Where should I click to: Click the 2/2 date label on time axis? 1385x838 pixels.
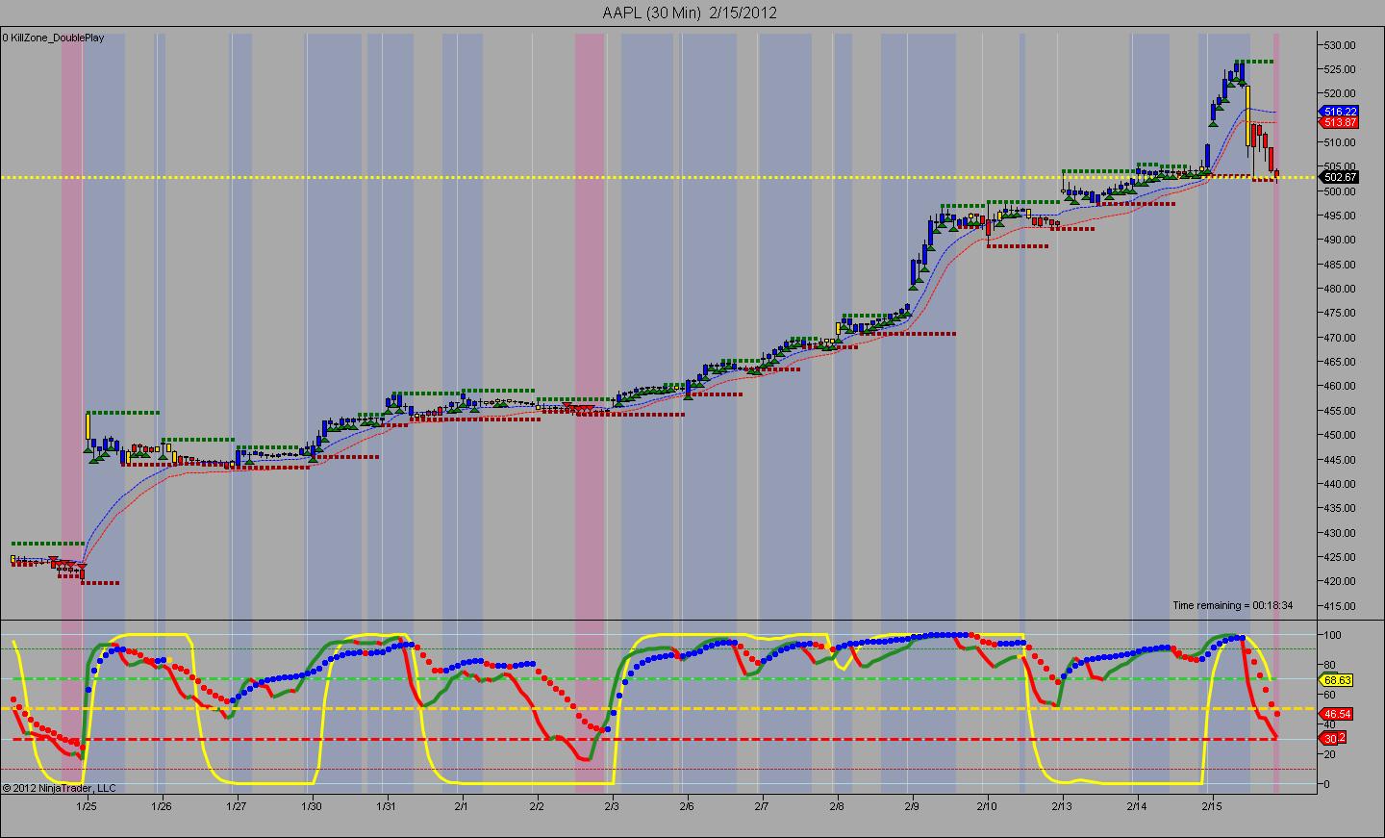pos(537,806)
